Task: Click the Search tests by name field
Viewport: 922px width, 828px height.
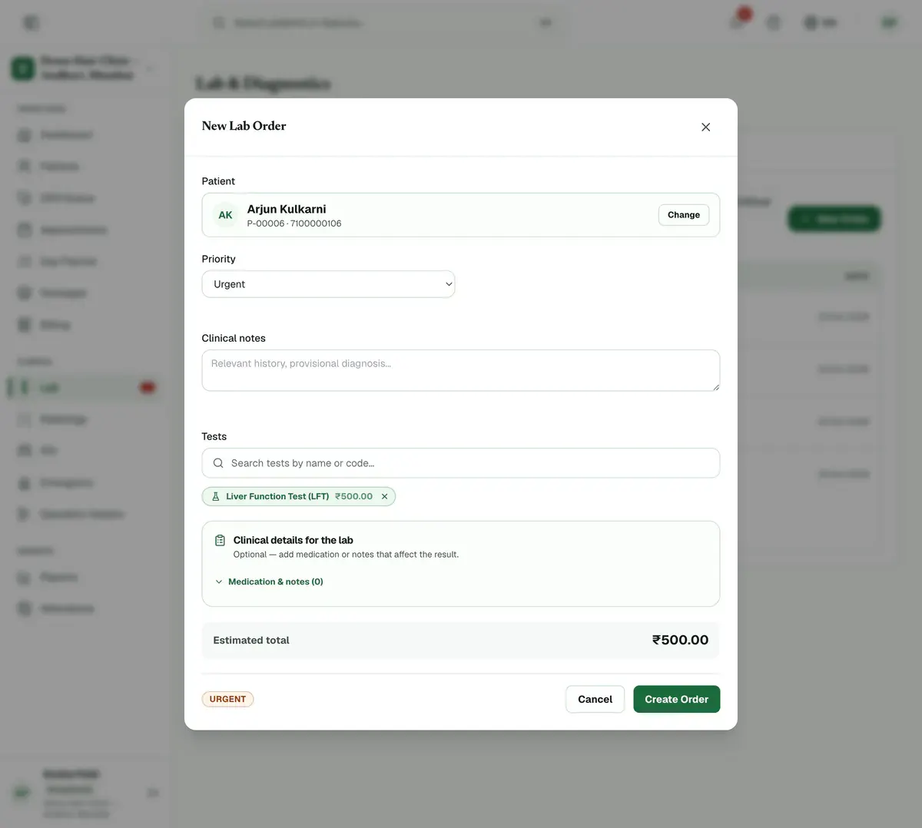Action: point(460,463)
